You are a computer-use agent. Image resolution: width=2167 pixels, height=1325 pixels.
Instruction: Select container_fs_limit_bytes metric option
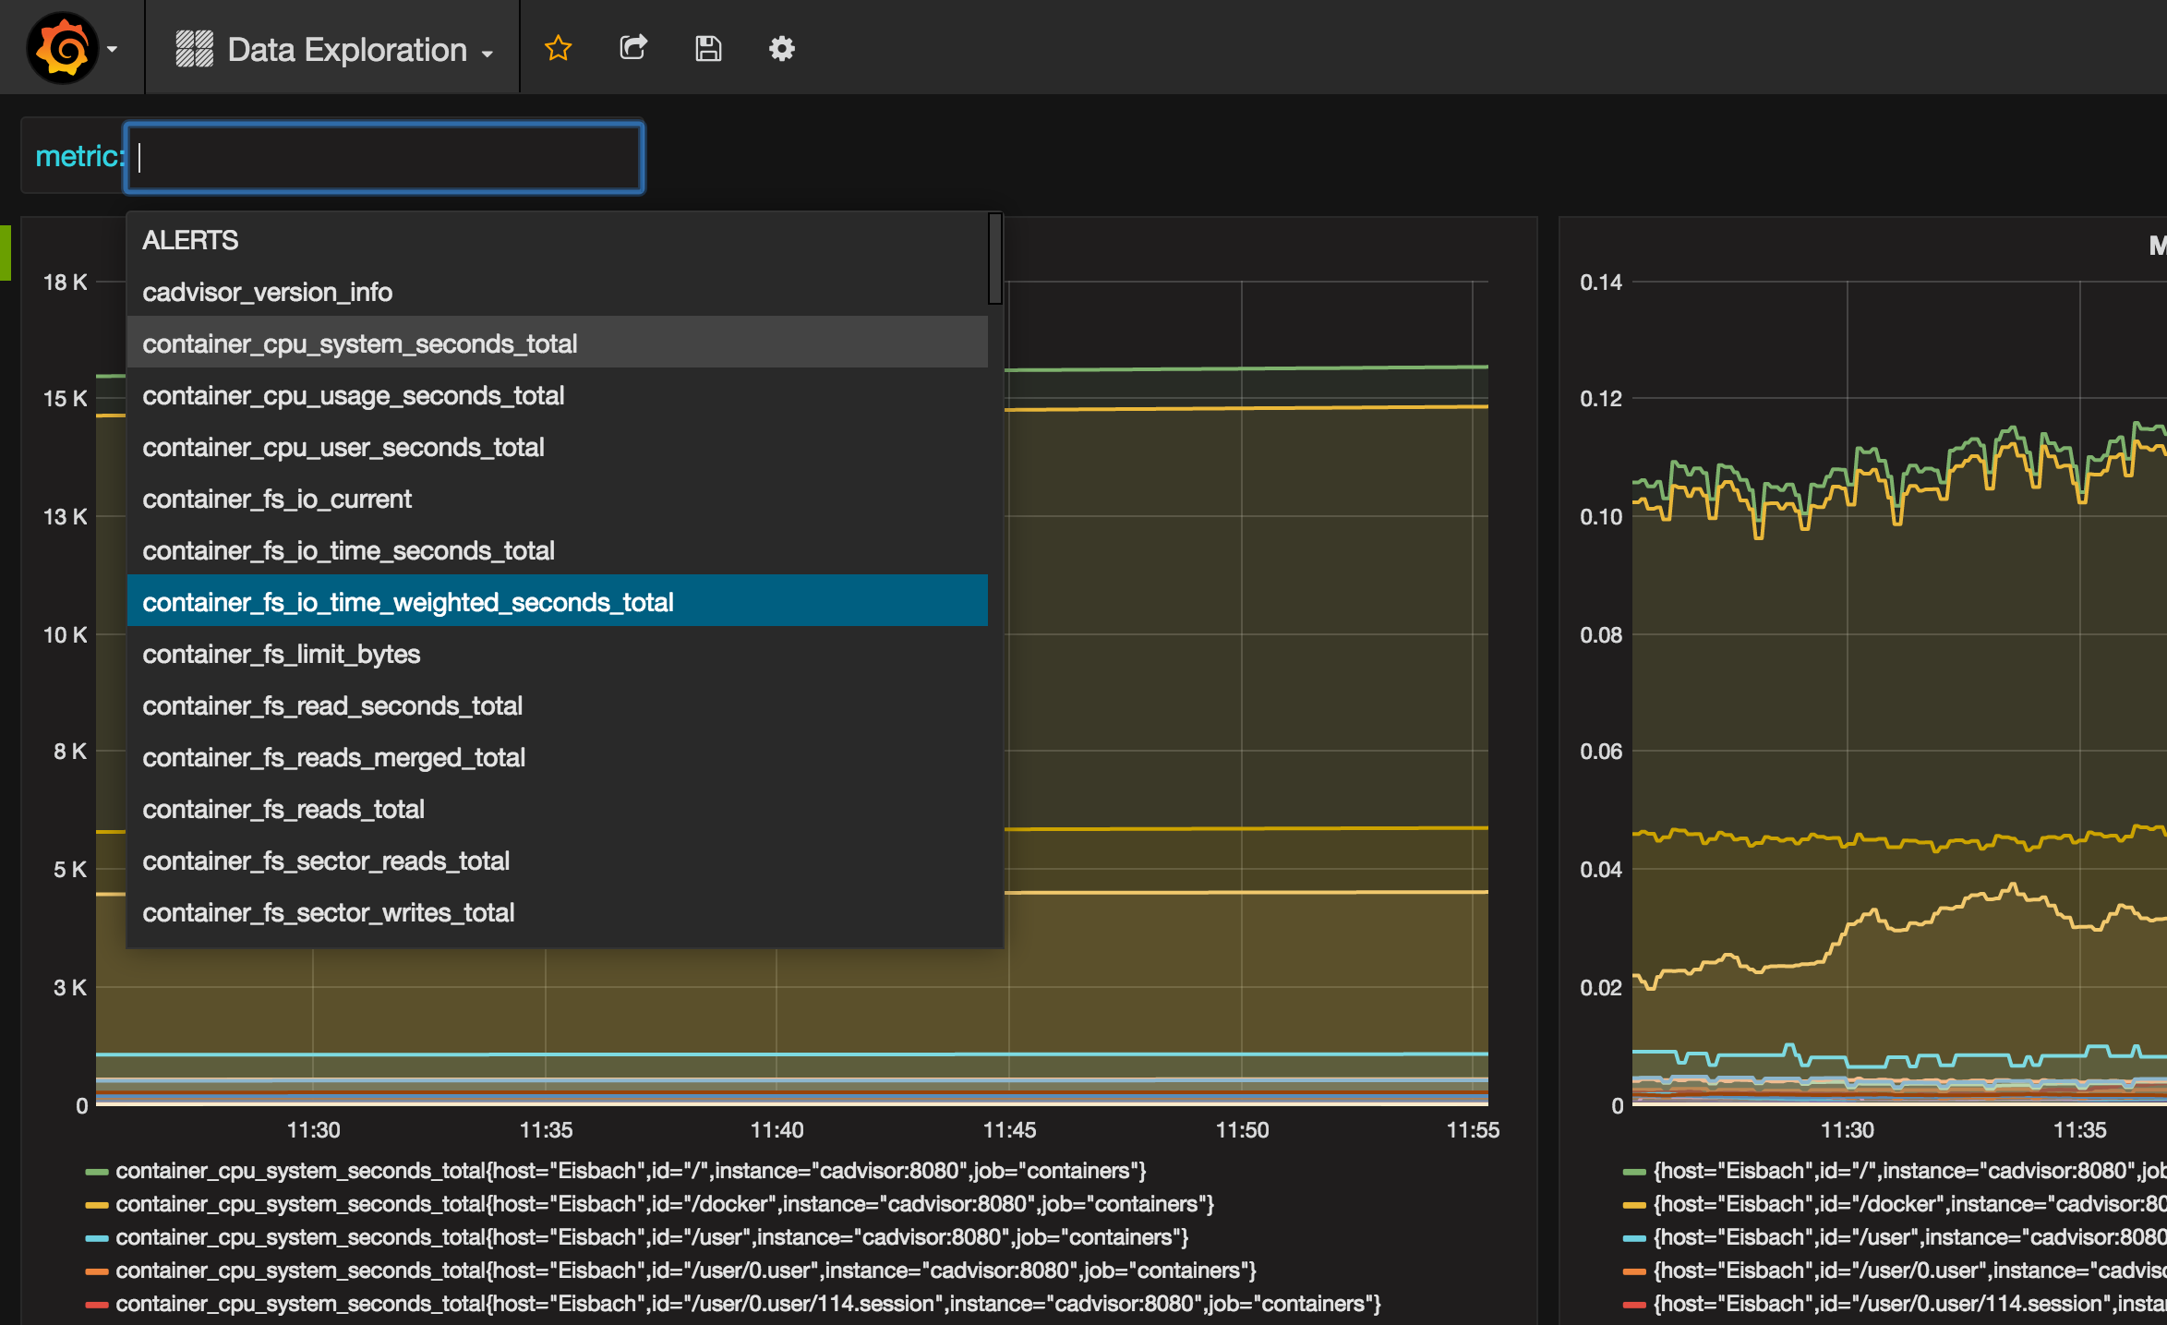point(281,654)
